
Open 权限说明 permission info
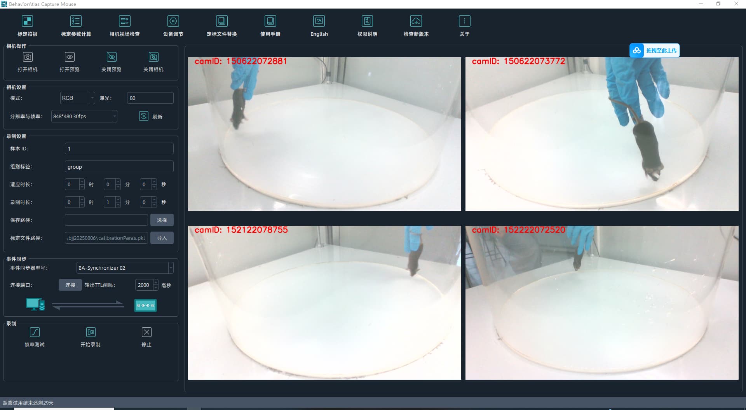(367, 26)
